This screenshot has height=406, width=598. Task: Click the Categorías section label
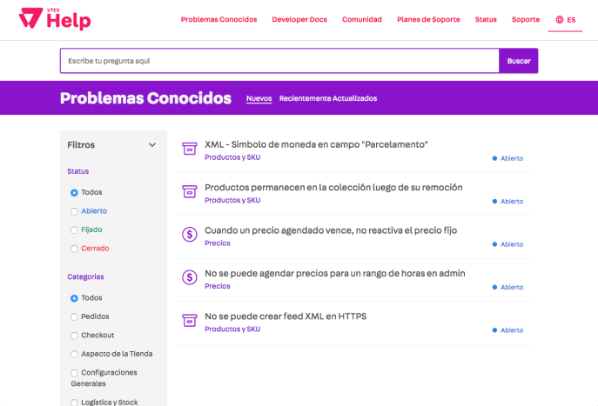[x=85, y=276]
